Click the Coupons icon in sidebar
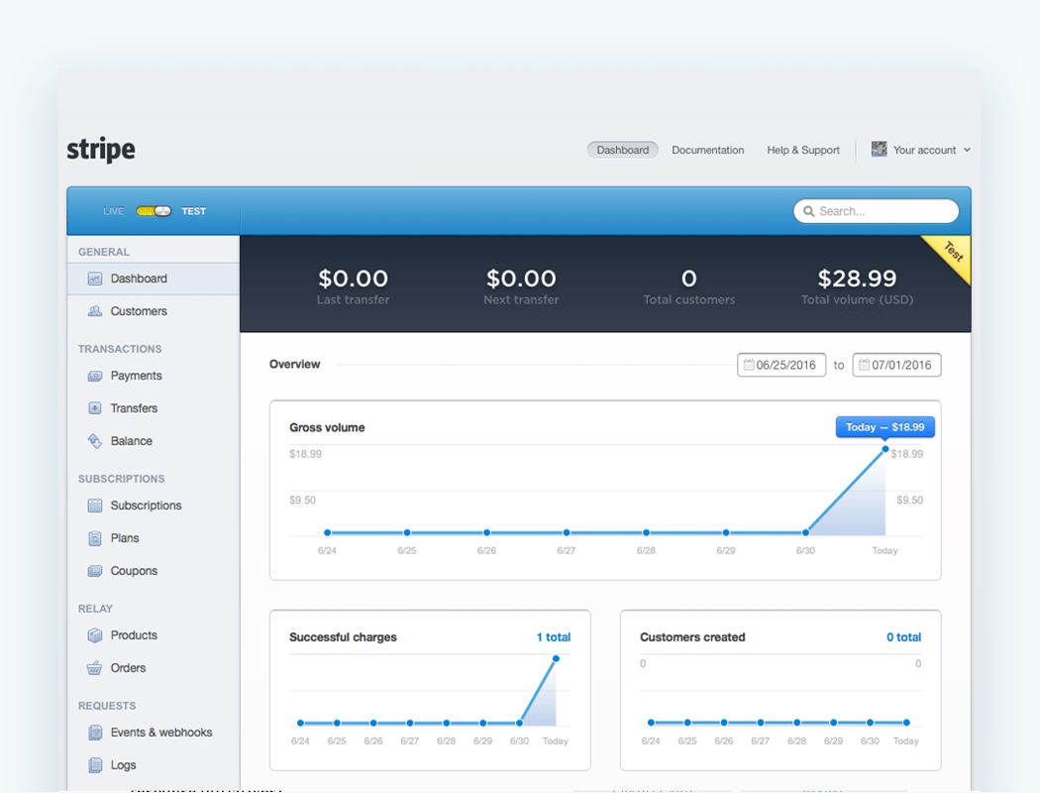1040x793 pixels. 95,571
